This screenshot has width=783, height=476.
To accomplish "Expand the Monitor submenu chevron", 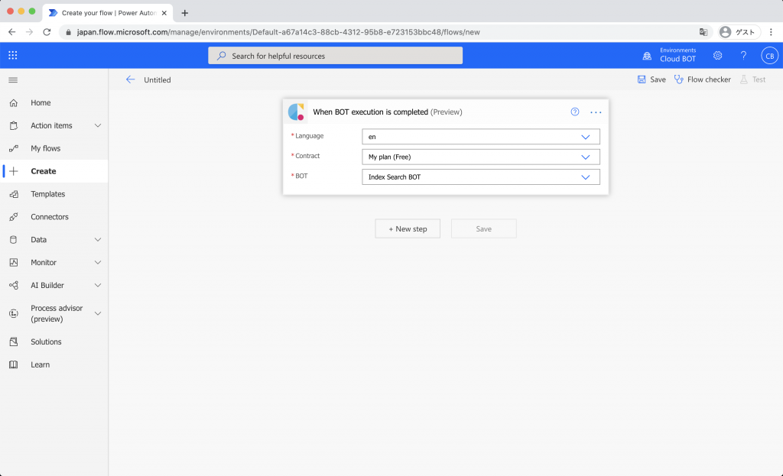I will coord(98,262).
